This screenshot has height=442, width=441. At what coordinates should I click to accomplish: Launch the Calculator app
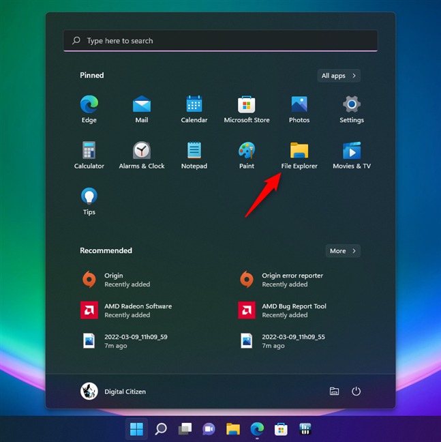pyautogui.click(x=89, y=156)
